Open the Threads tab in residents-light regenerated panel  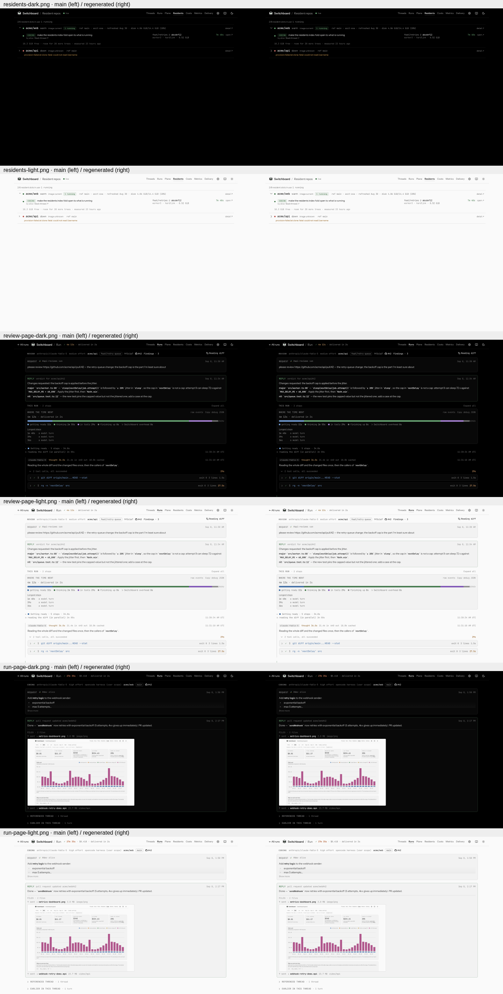[402, 179]
